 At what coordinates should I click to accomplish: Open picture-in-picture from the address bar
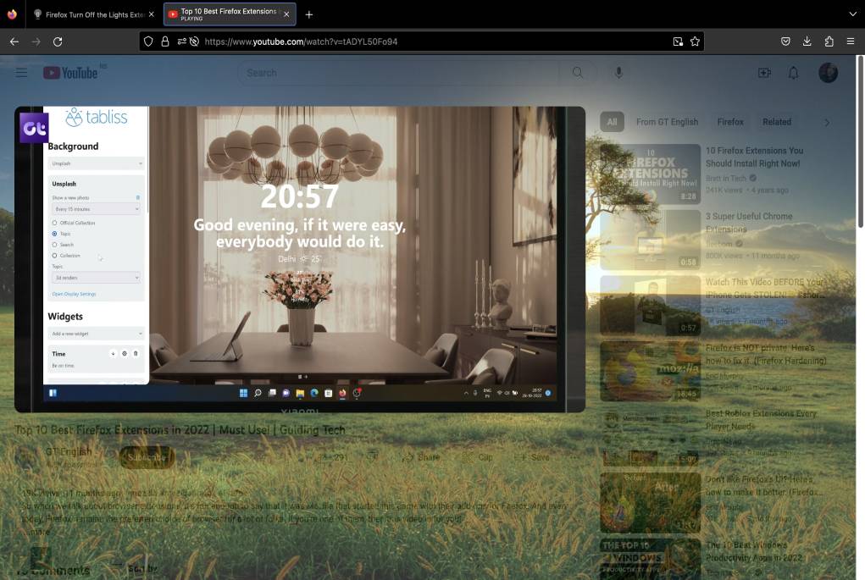coord(678,41)
